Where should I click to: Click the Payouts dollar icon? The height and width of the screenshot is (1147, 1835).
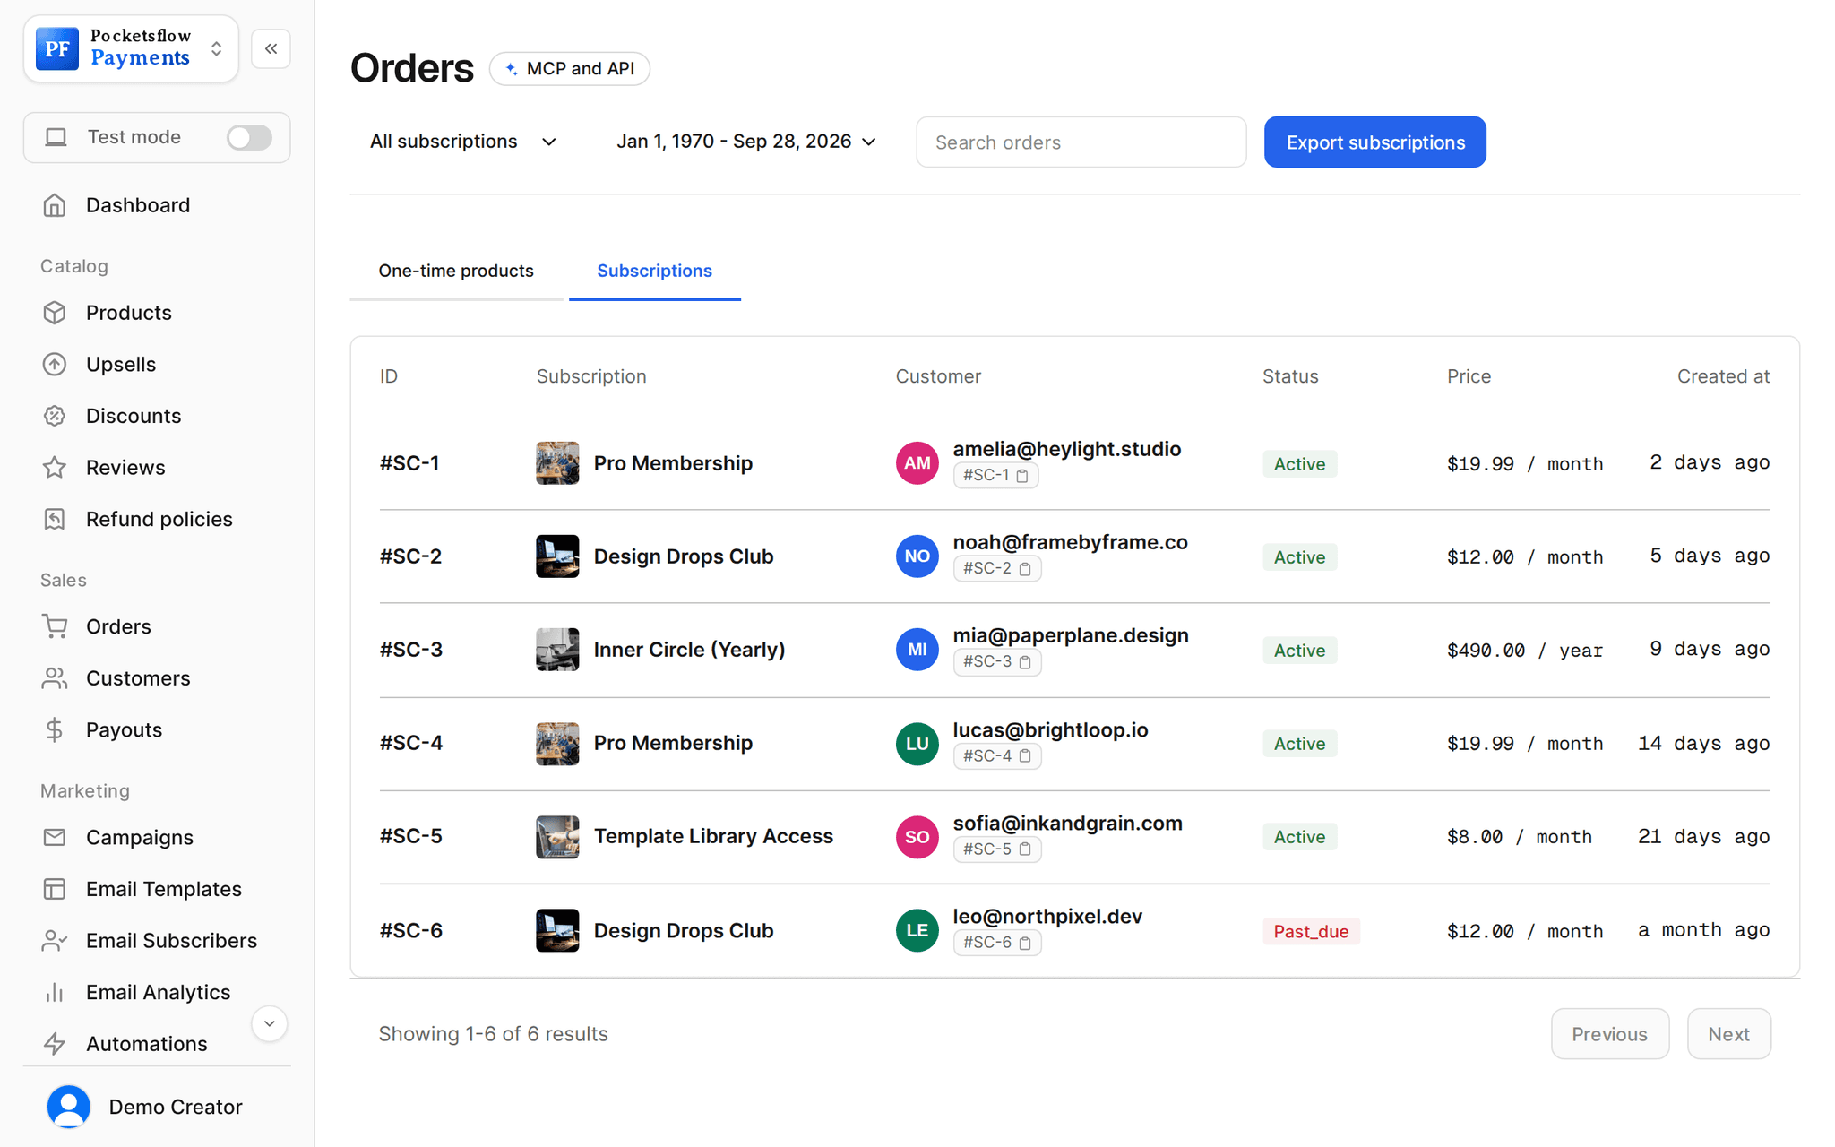click(x=55, y=730)
